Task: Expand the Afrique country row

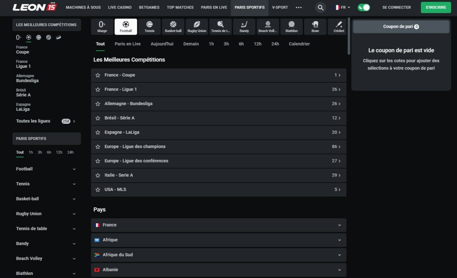Action: (218, 240)
